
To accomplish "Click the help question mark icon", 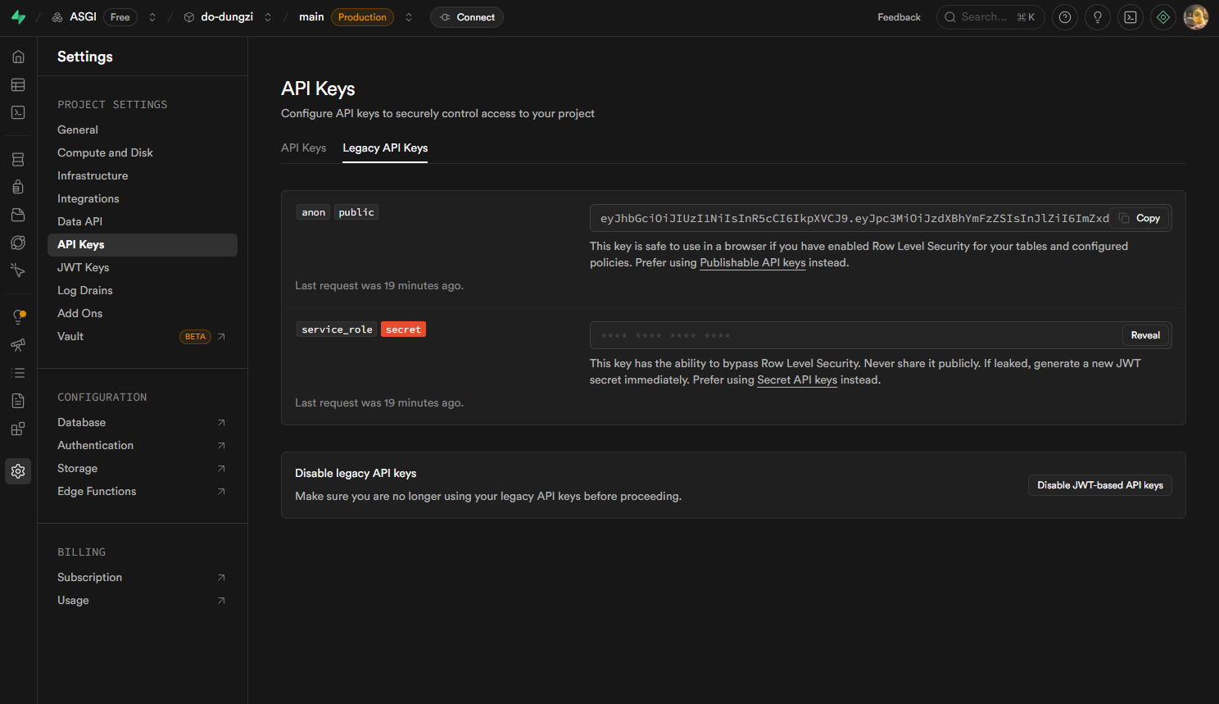I will pyautogui.click(x=1064, y=17).
